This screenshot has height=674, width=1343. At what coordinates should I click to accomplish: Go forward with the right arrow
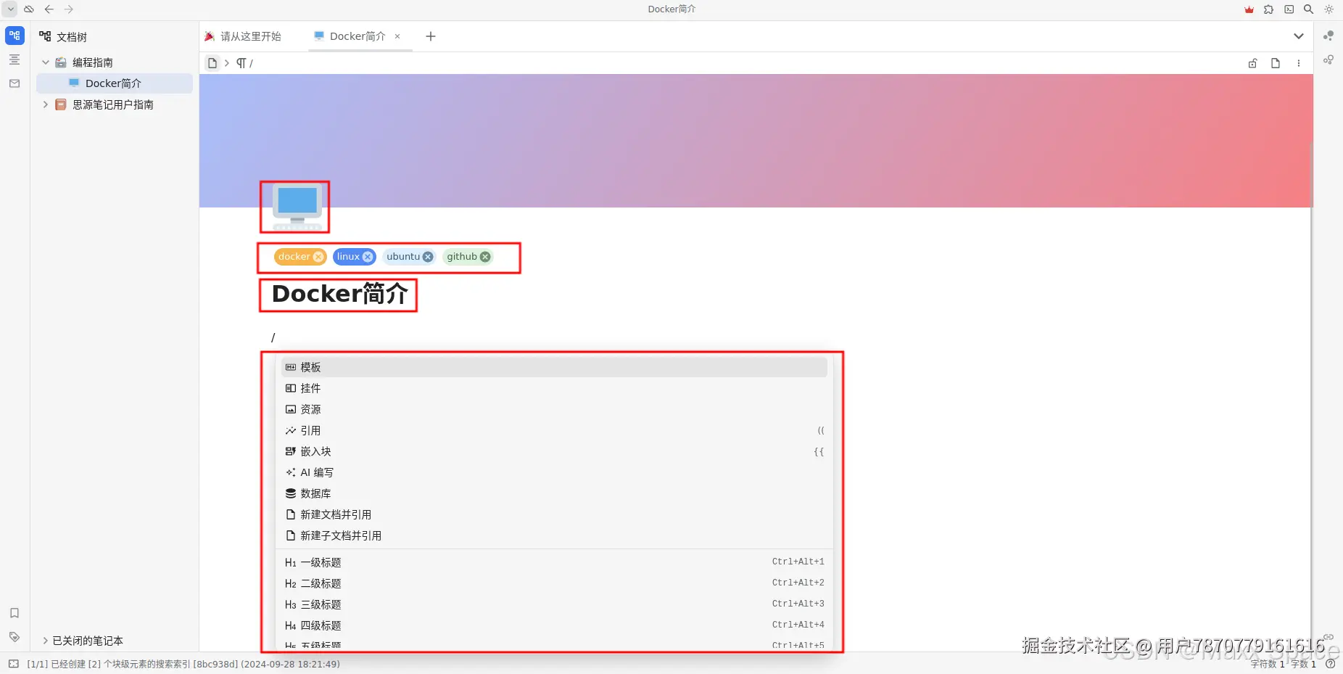pyautogui.click(x=69, y=9)
